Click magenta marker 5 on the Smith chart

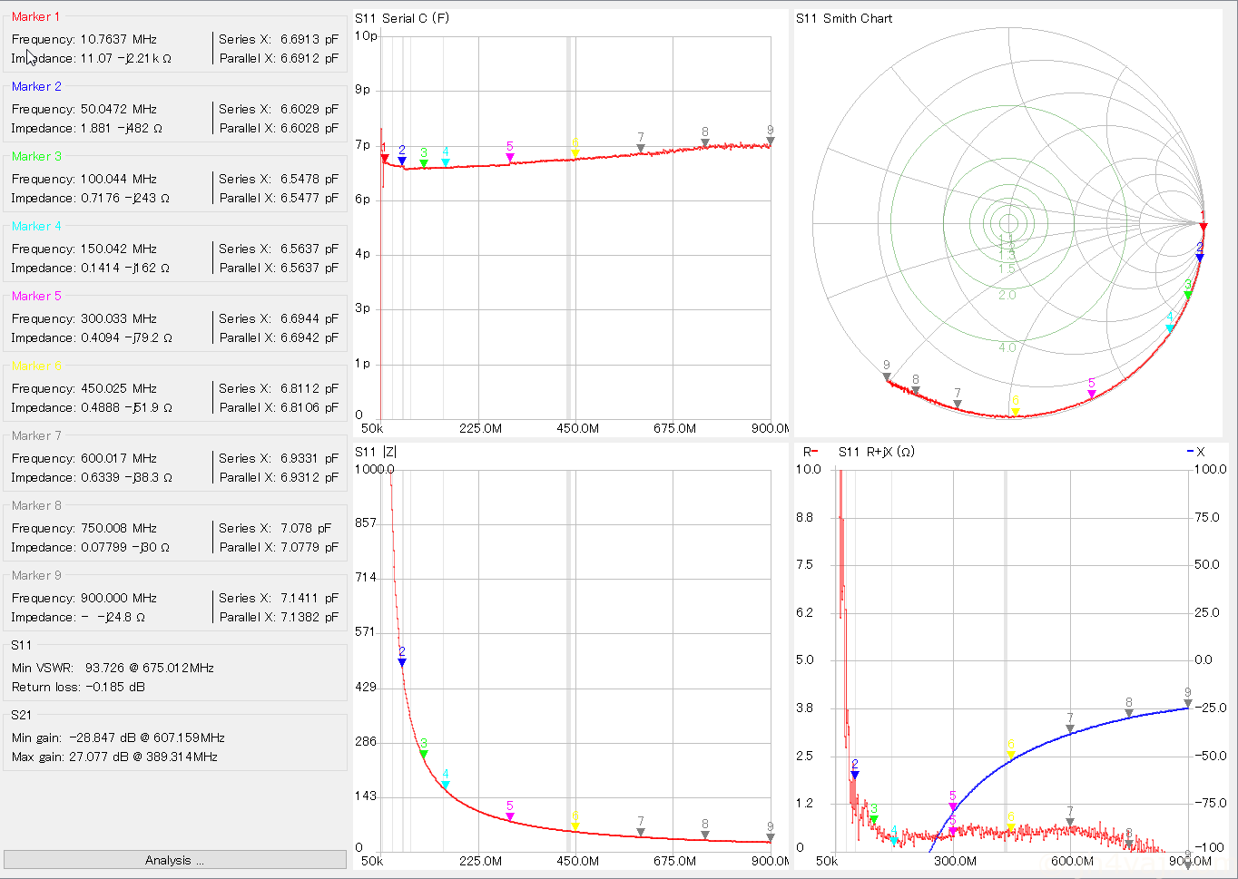pyautogui.click(x=1092, y=394)
